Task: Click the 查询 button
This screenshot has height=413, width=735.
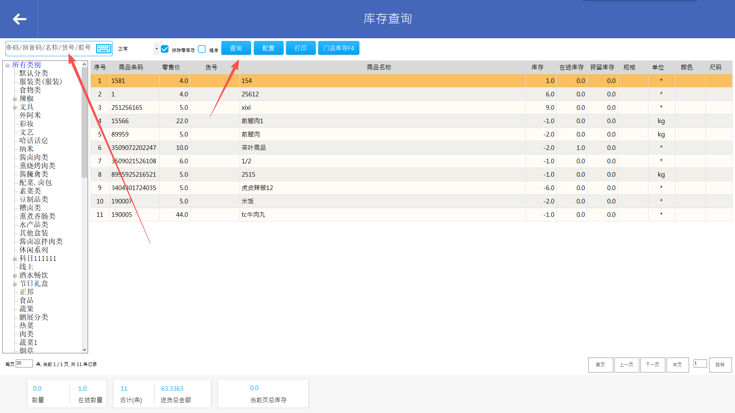Action: (236, 48)
